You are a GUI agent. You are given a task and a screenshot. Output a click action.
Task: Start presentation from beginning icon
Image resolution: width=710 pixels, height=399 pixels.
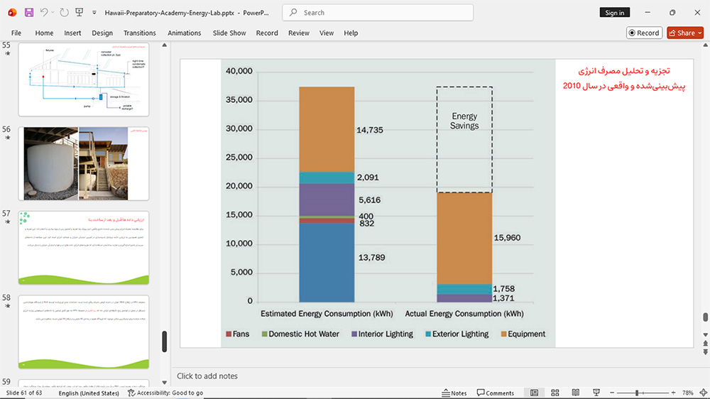click(80, 13)
